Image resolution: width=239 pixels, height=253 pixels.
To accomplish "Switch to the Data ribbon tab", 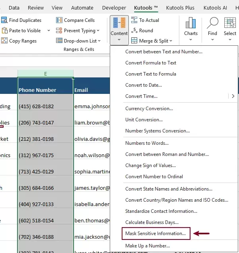I will coord(14,8).
